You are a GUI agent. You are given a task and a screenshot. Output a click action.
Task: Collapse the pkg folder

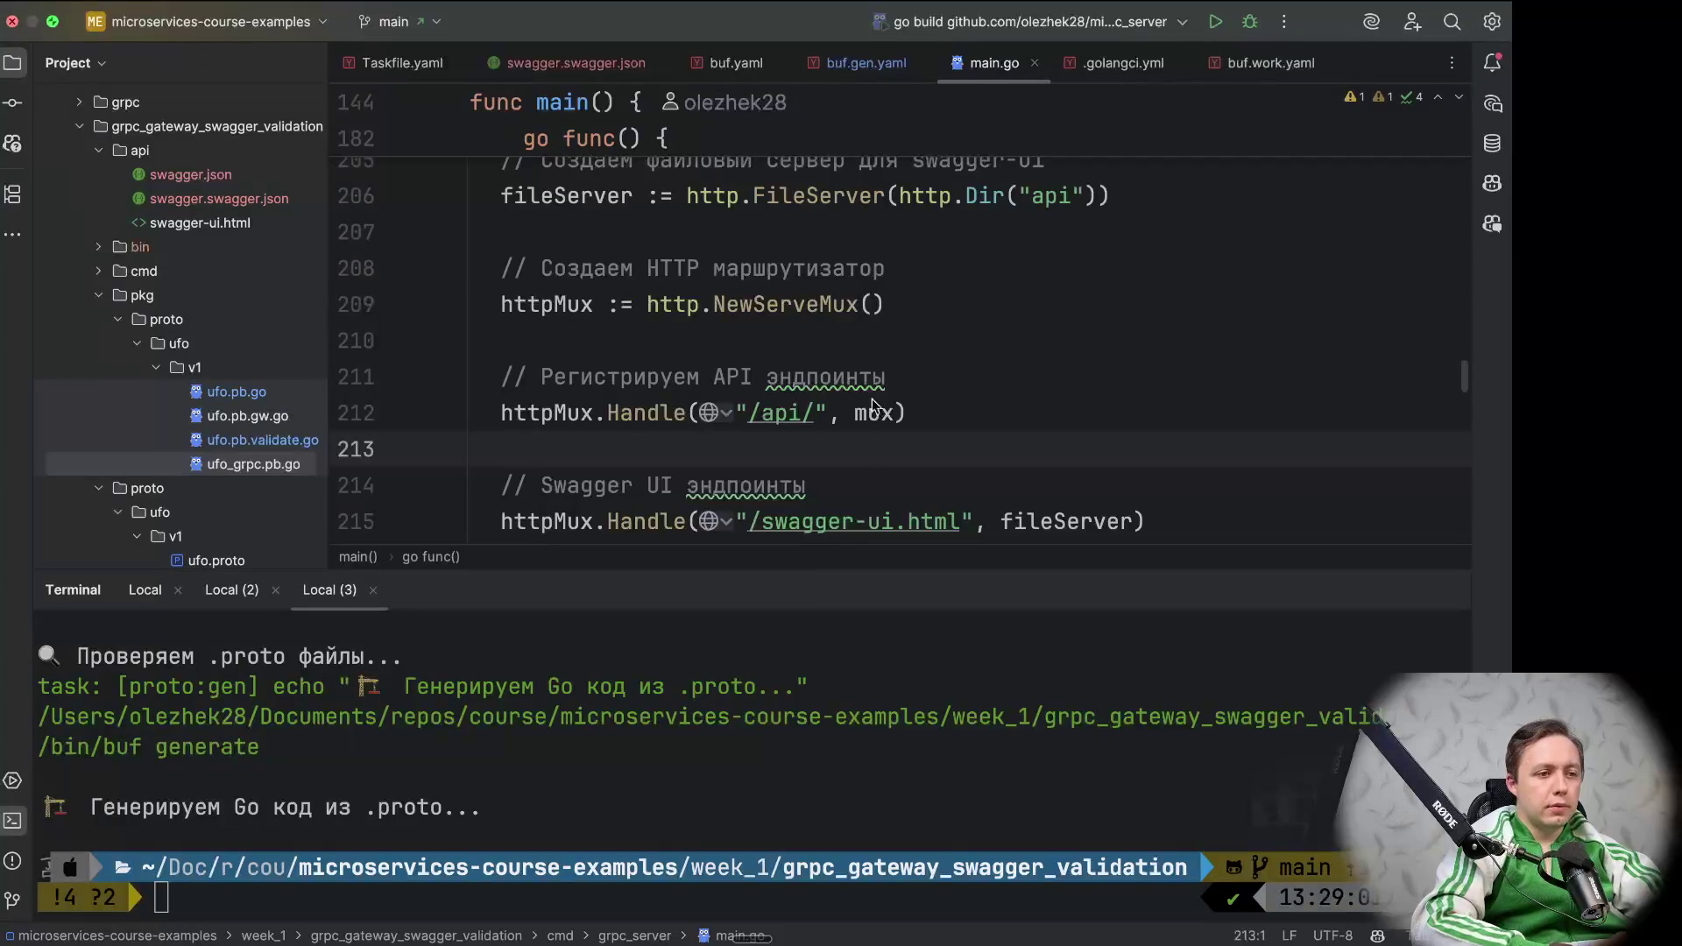[x=98, y=295]
